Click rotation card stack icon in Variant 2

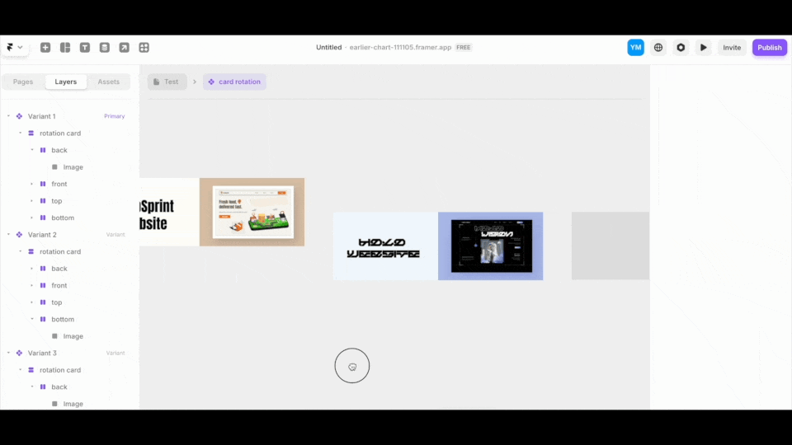point(31,252)
